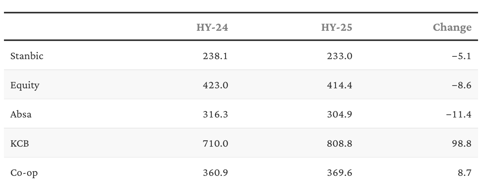Screen dimensions: 482x190
Task: Select the Absa row label
Action: 21,114
